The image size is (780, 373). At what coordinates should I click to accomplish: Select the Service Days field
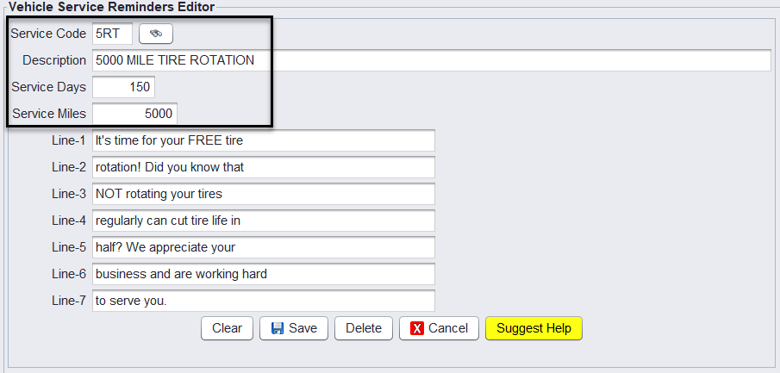pyautogui.click(x=123, y=87)
